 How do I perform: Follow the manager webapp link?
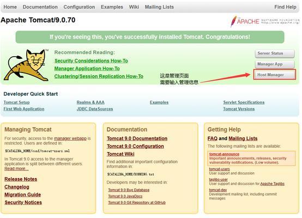pyautogui.click(x=70, y=138)
